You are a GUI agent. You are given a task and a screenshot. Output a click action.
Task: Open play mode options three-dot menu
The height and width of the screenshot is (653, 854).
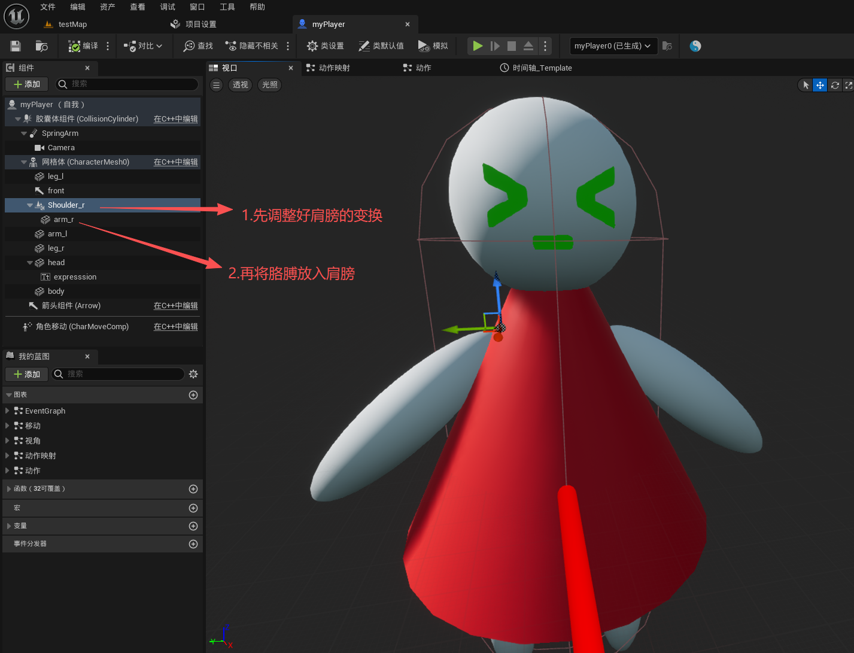tap(545, 46)
